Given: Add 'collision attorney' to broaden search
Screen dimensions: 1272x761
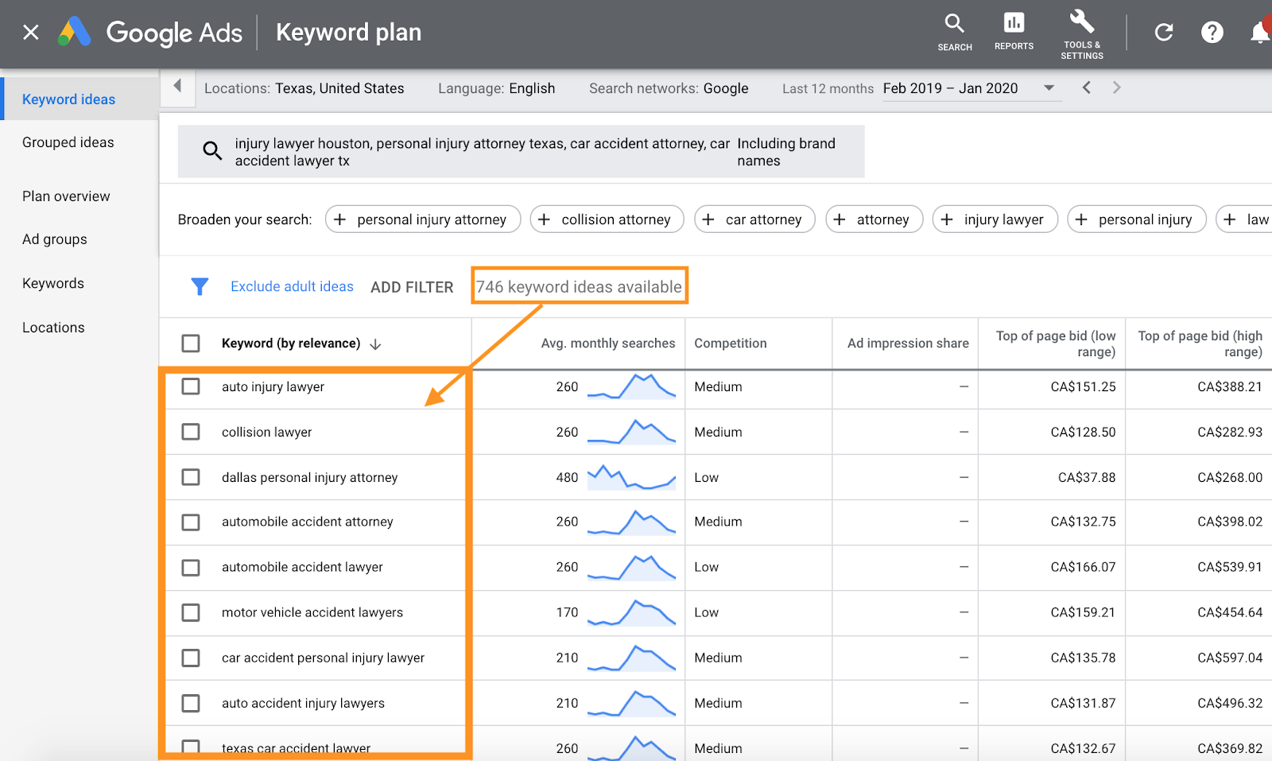Looking at the screenshot, I should [x=607, y=219].
